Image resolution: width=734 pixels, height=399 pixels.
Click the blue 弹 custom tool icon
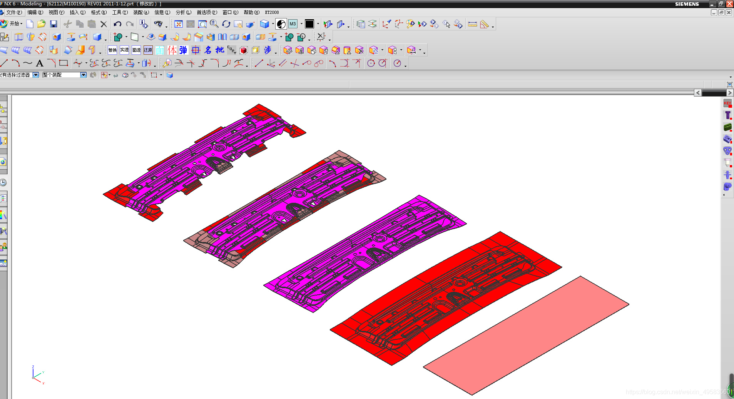[x=184, y=50]
